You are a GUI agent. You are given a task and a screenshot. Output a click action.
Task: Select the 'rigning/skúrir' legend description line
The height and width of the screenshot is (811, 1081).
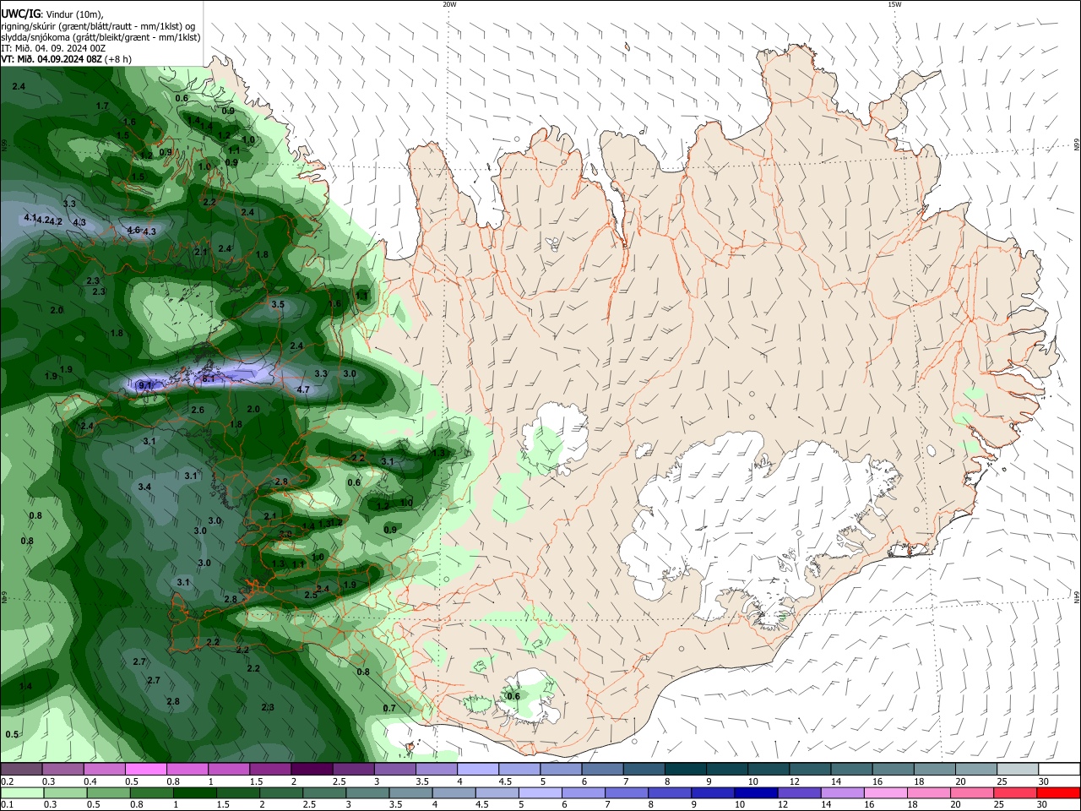pos(97,26)
